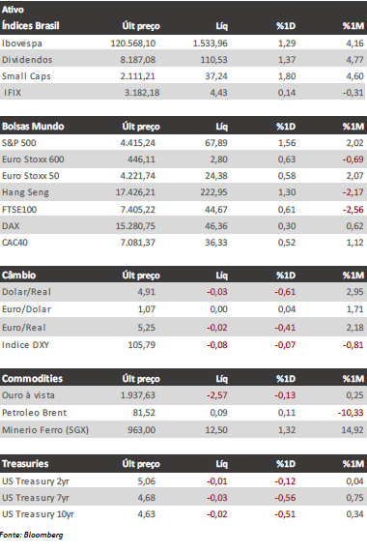Click the Câmbio section header

(x=18, y=275)
